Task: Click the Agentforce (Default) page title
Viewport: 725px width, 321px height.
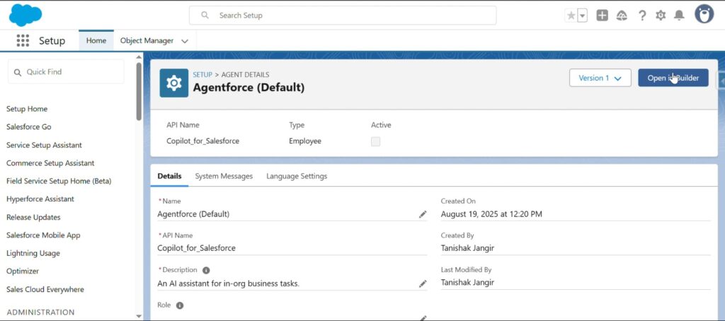Action: click(x=249, y=87)
